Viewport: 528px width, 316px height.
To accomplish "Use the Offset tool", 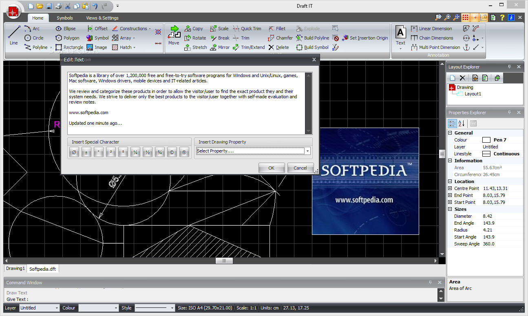I will [97, 29].
